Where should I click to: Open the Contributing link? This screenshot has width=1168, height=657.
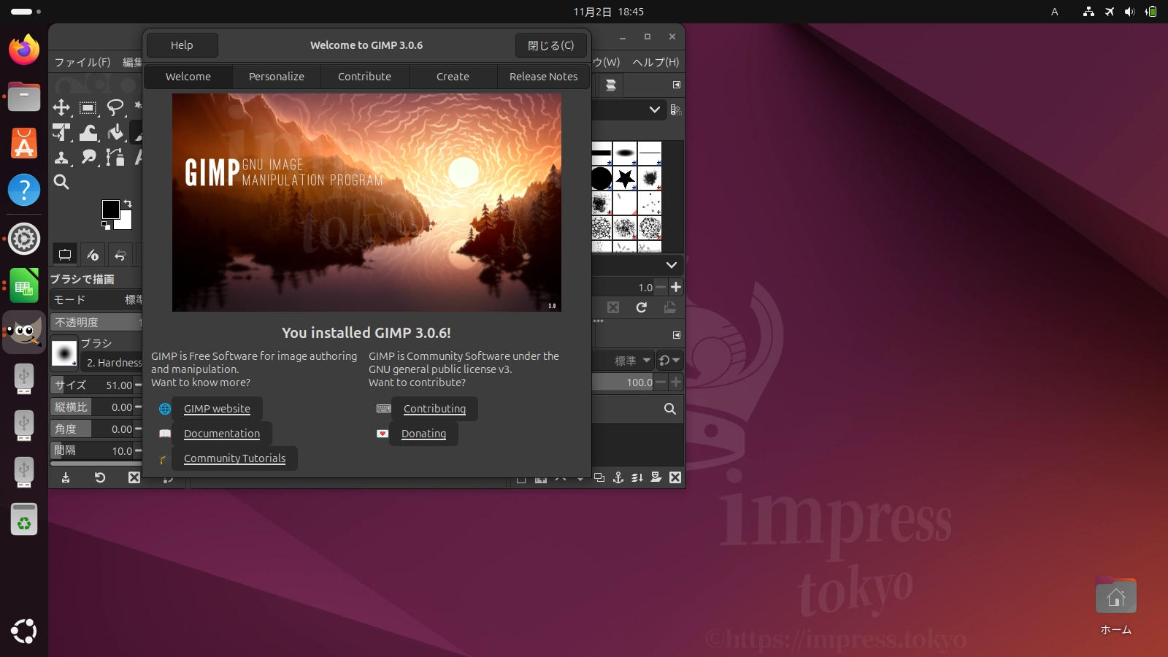pos(434,409)
